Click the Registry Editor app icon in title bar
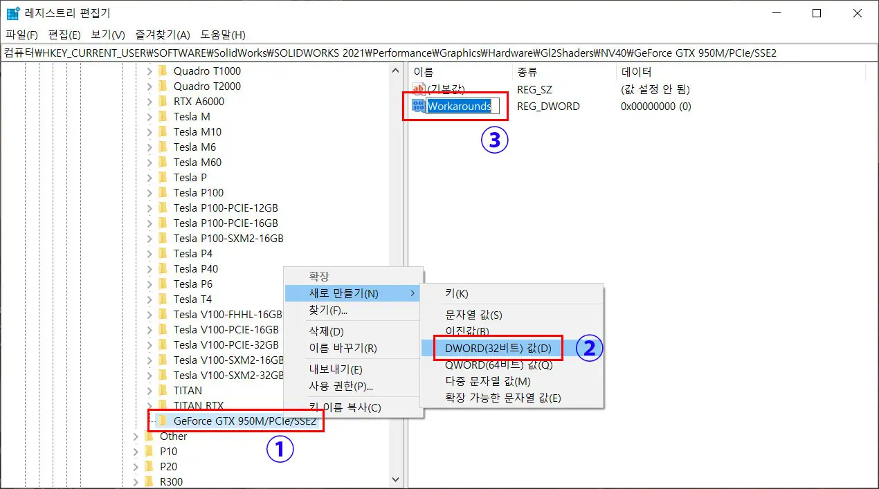This screenshot has width=879, height=489. pos(13,13)
